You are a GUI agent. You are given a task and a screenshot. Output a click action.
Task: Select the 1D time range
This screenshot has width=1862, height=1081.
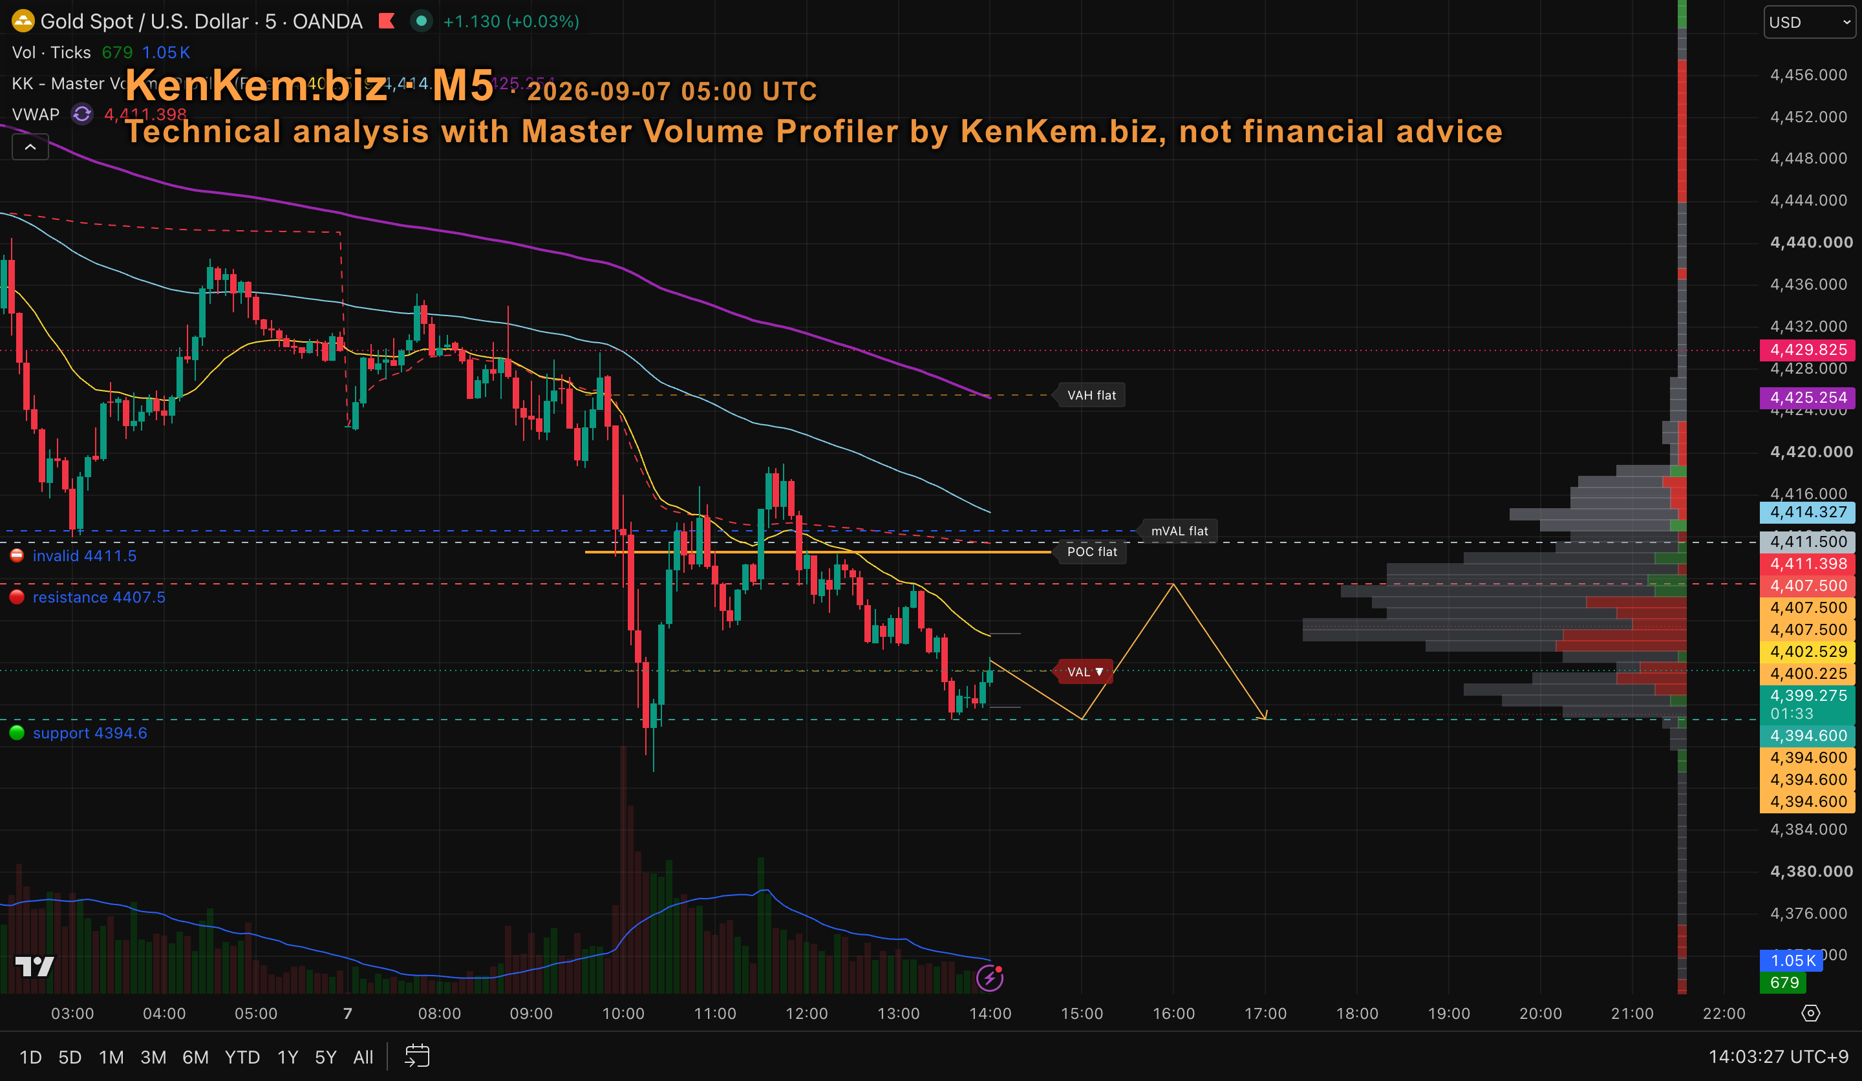click(30, 1057)
